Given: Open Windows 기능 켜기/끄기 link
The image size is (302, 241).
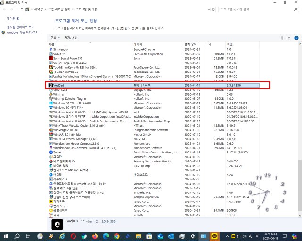Looking at the screenshot, I should tap(23, 32).
